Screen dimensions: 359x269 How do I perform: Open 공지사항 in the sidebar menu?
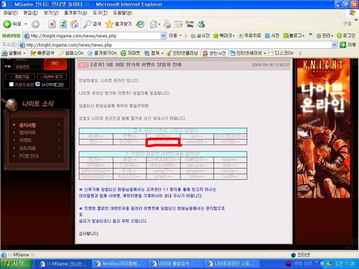tap(27, 125)
